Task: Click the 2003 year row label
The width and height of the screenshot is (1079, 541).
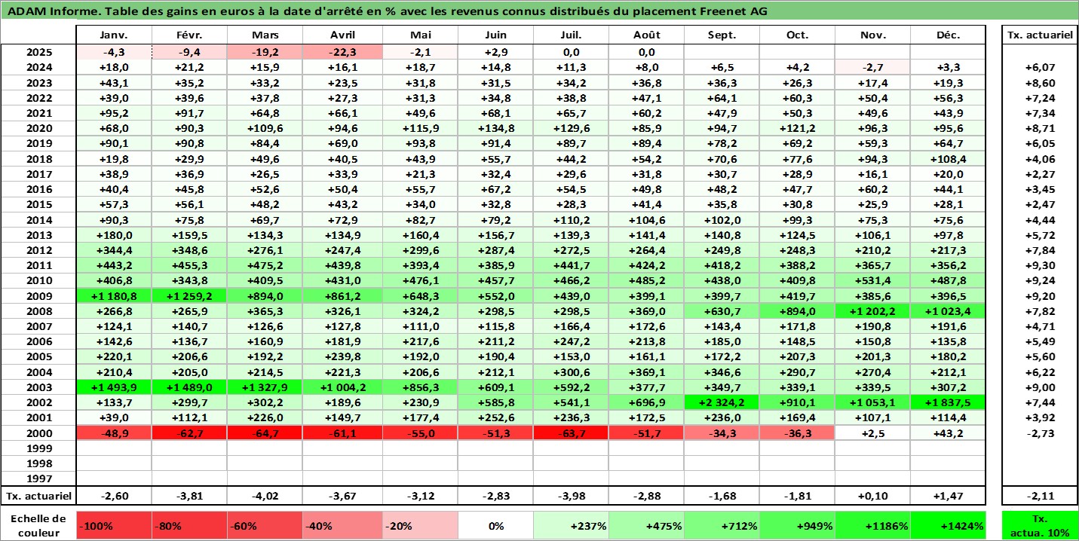Action: coord(38,387)
